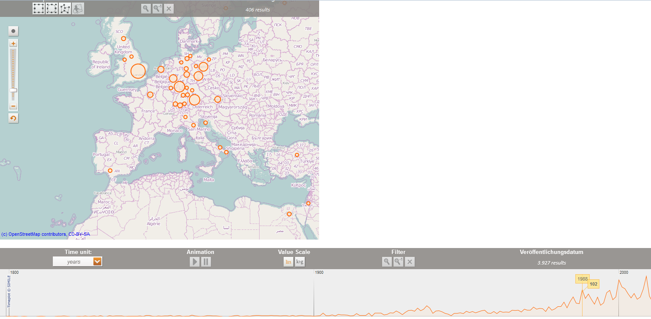Image resolution: width=651 pixels, height=319 pixels.
Task: Click the country region selection tool
Action: click(x=78, y=8)
